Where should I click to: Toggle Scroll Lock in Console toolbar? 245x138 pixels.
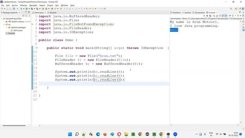tap(217, 16)
